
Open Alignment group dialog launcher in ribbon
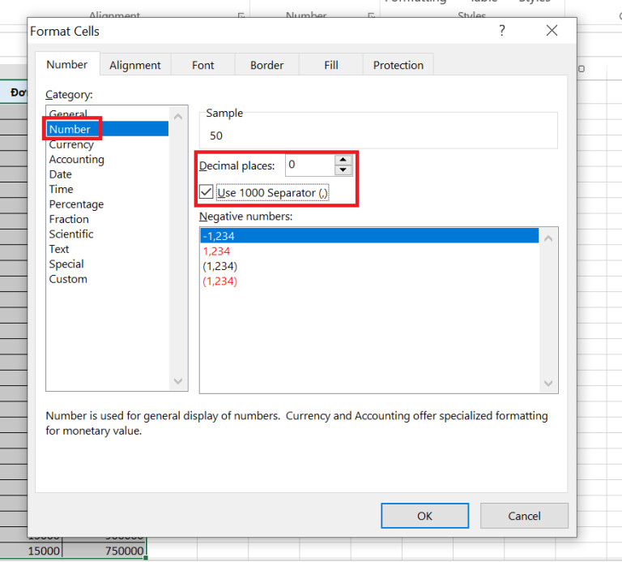(x=241, y=15)
